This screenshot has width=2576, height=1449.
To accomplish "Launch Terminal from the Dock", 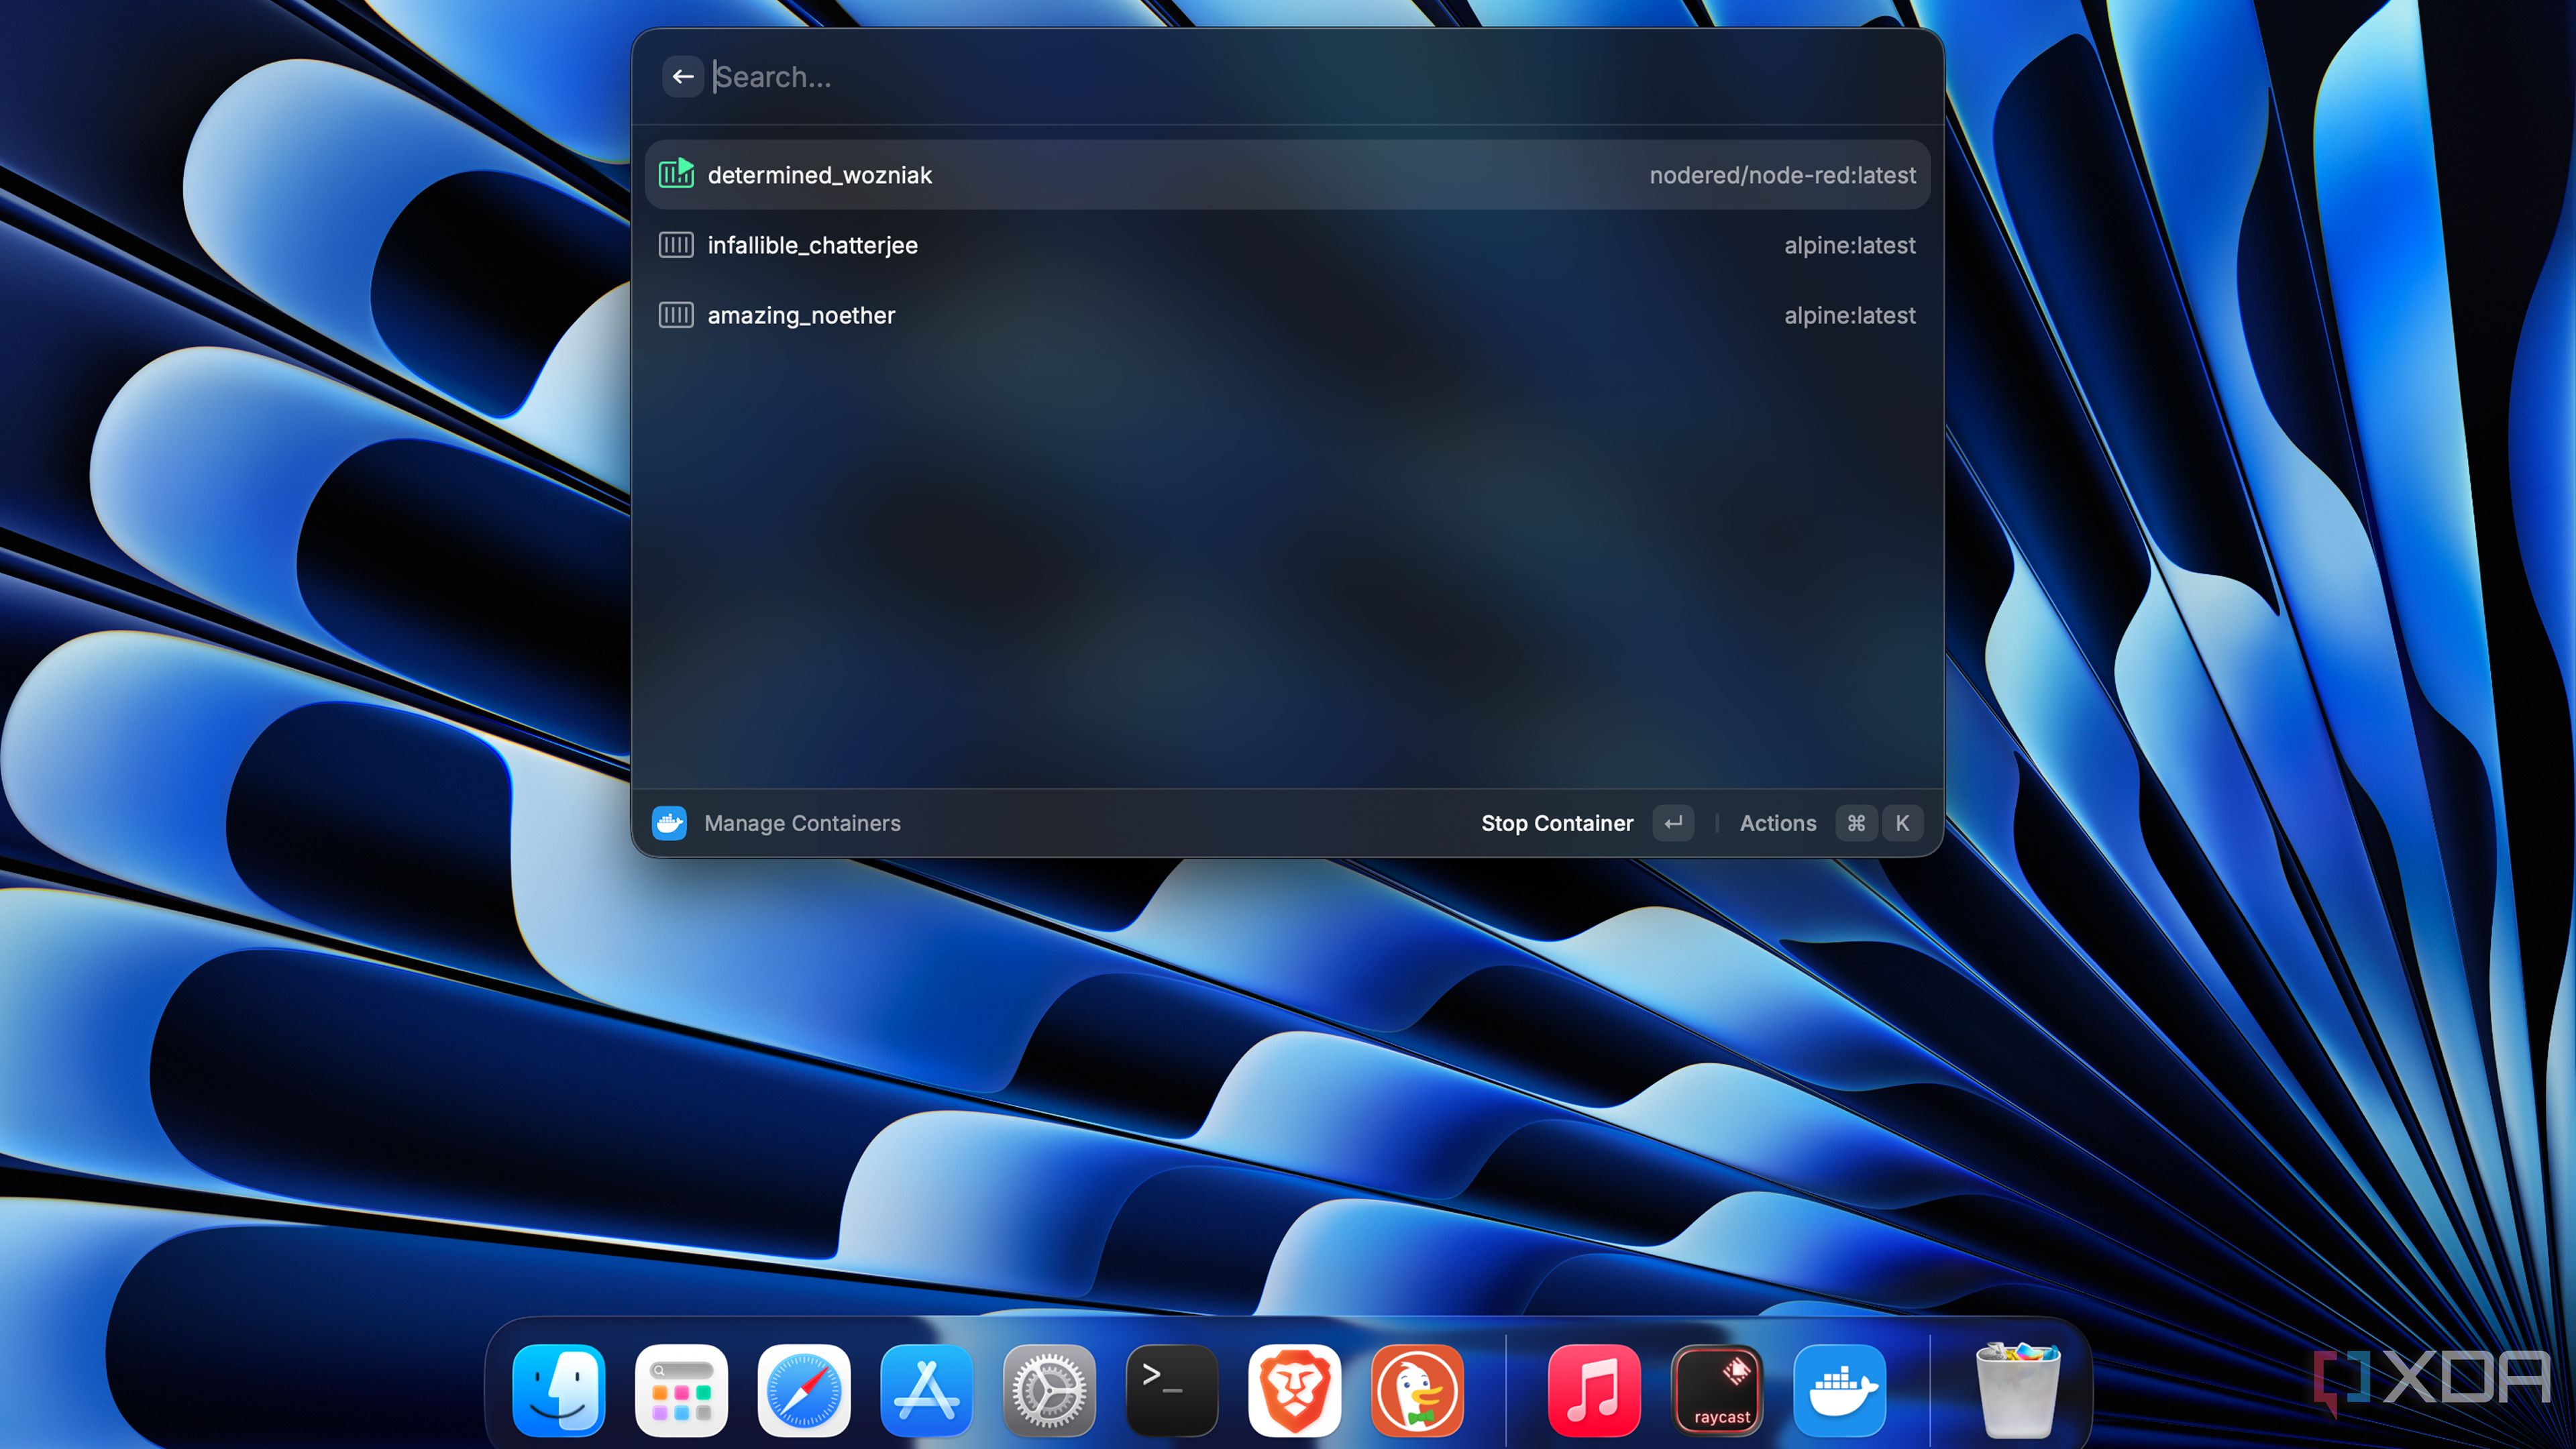I will click(x=1172, y=1390).
